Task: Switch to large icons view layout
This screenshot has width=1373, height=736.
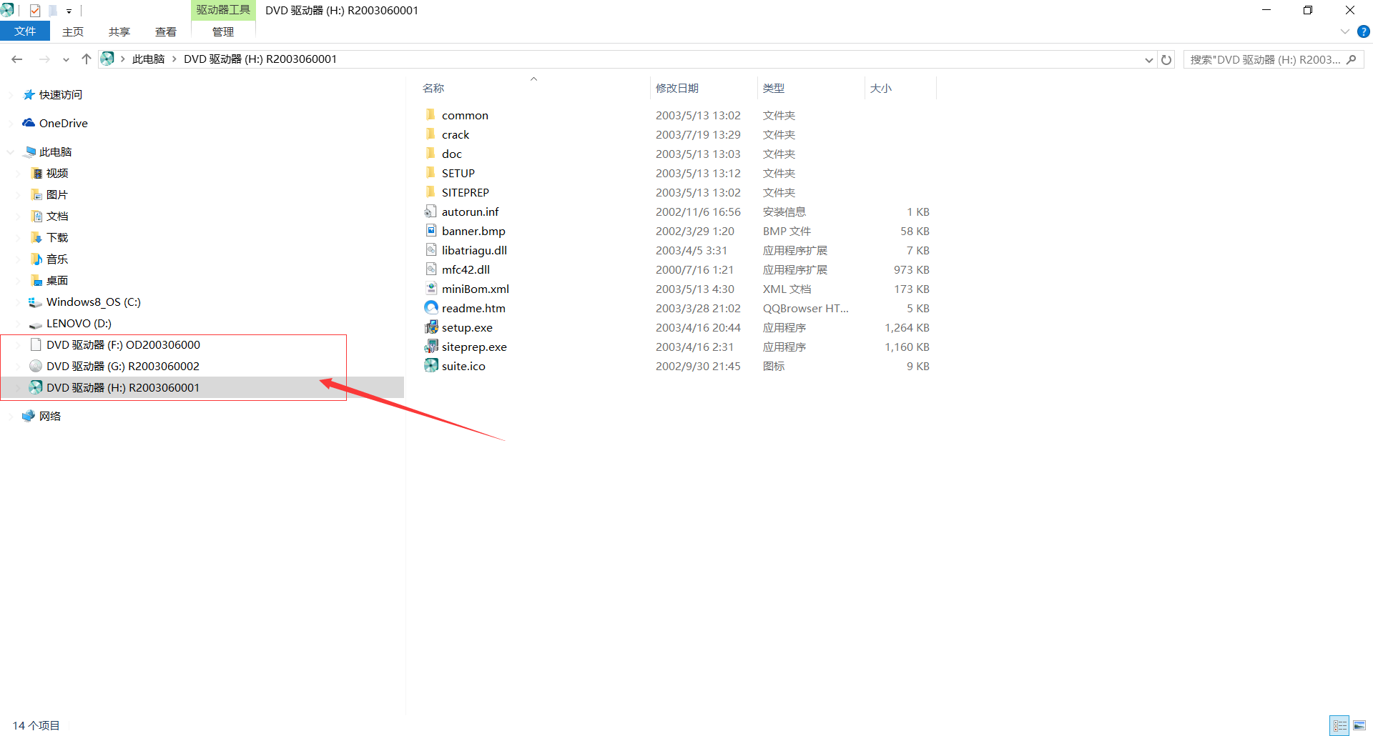Action: [x=1359, y=725]
